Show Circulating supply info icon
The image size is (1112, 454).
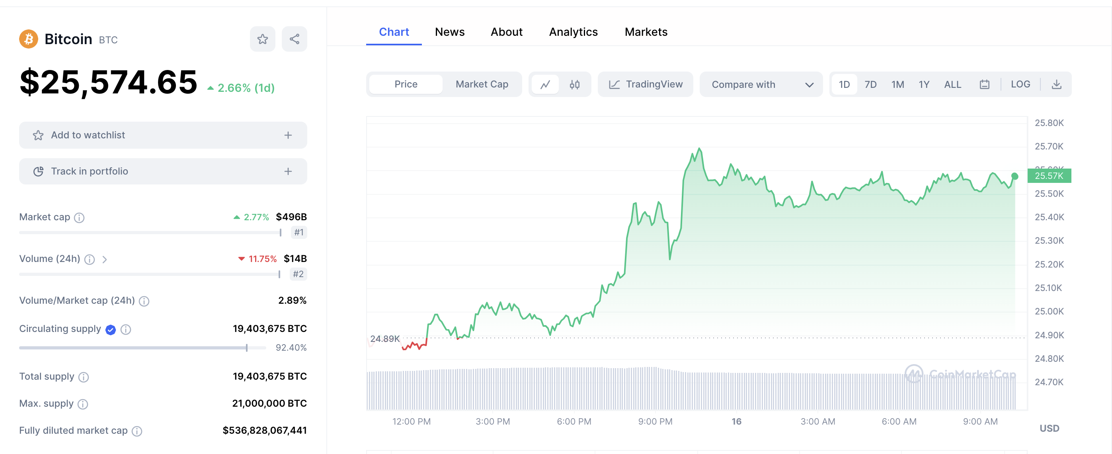pyautogui.click(x=126, y=330)
